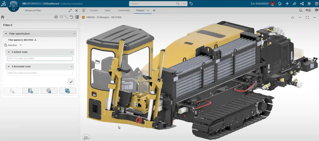Image resolution: width=319 pixels, height=141 pixels.
Task: Click the add attribute list filter button
Action: click(31, 91)
